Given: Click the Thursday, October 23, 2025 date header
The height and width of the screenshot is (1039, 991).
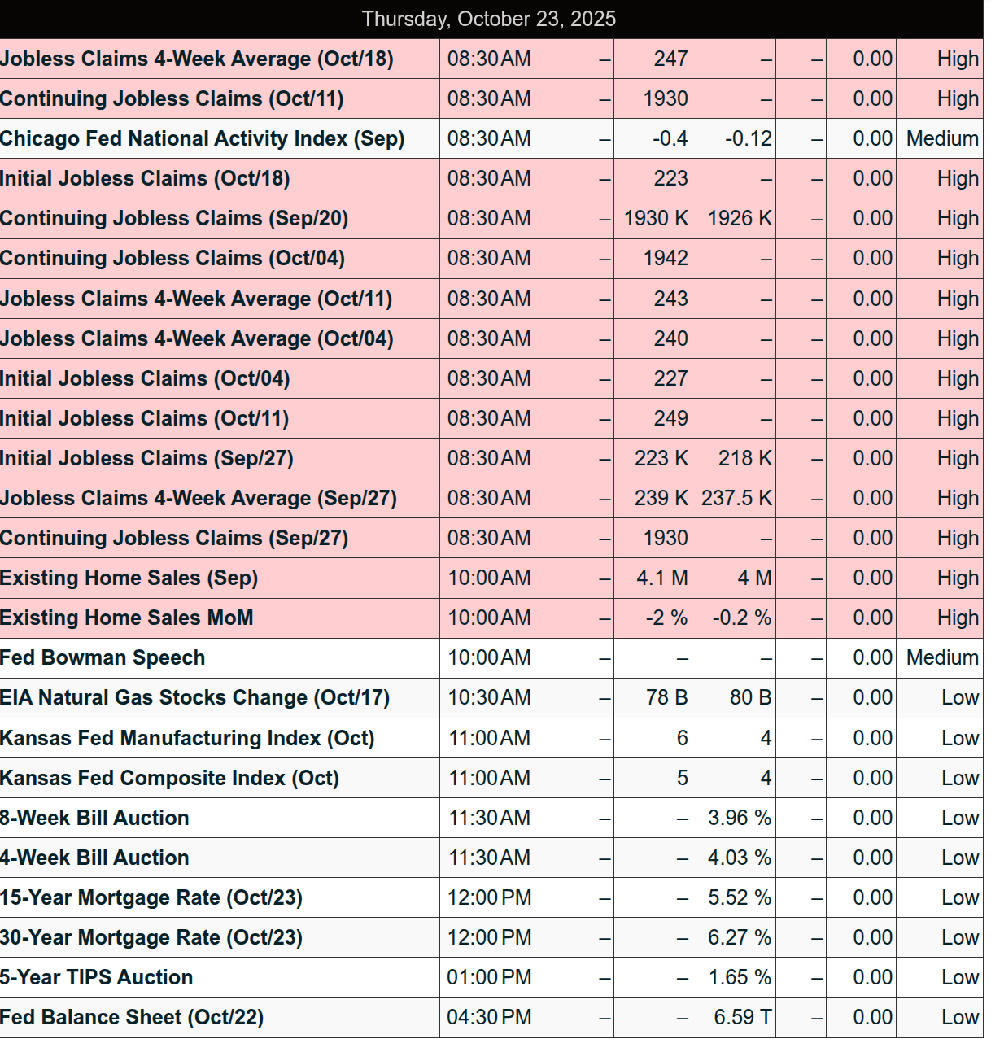Looking at the screenshot, I should [489, 20].
